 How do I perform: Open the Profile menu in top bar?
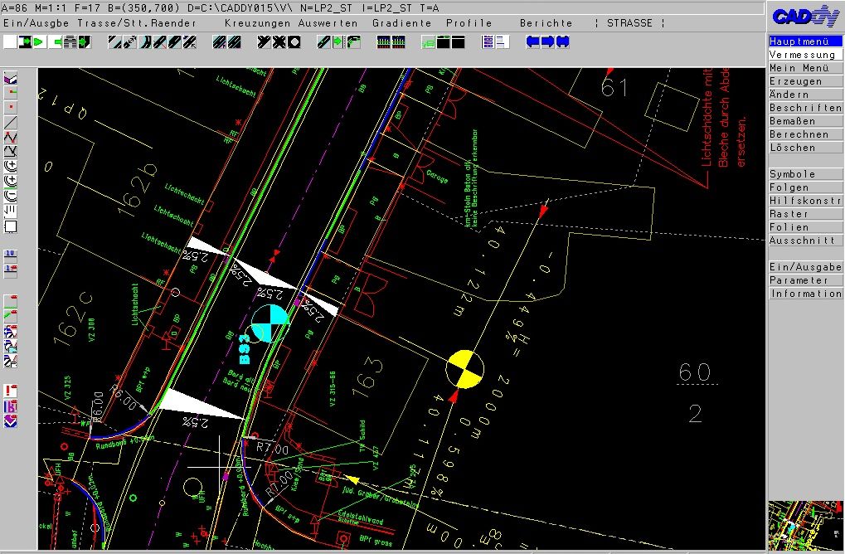[469, 23]
